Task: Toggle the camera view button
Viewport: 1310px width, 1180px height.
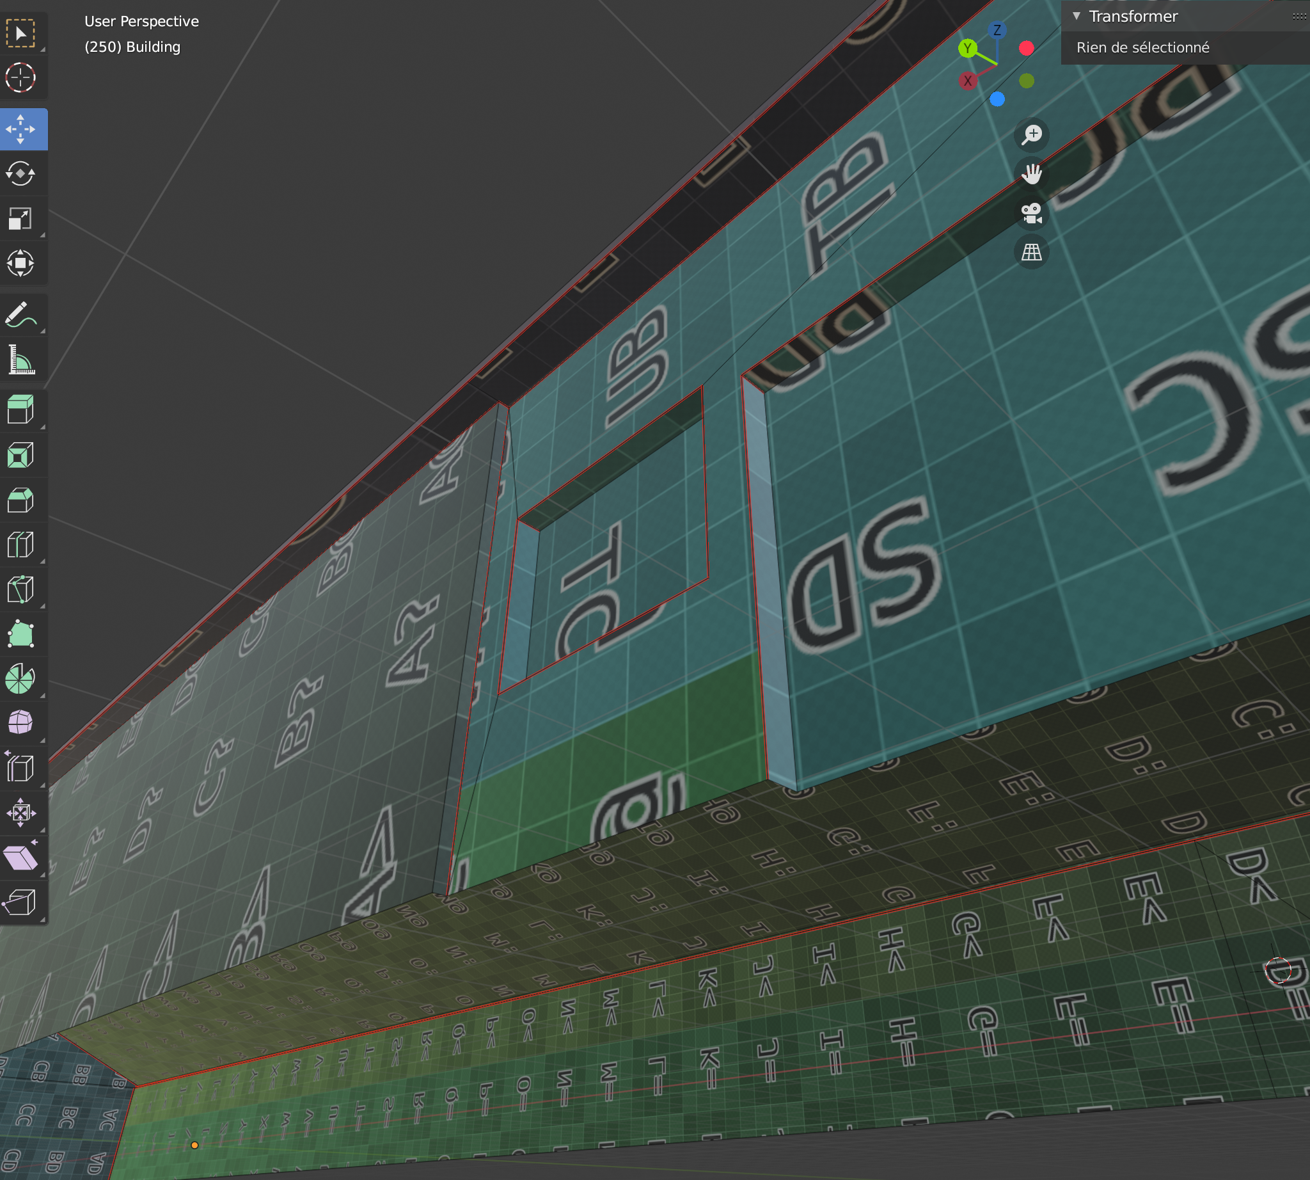Action: click(x=1031, y=212)
